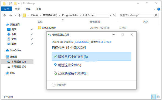Select Program Files in the address breadcrumb
The width and height of the screenshot is (162, 100).
point(70,15)
